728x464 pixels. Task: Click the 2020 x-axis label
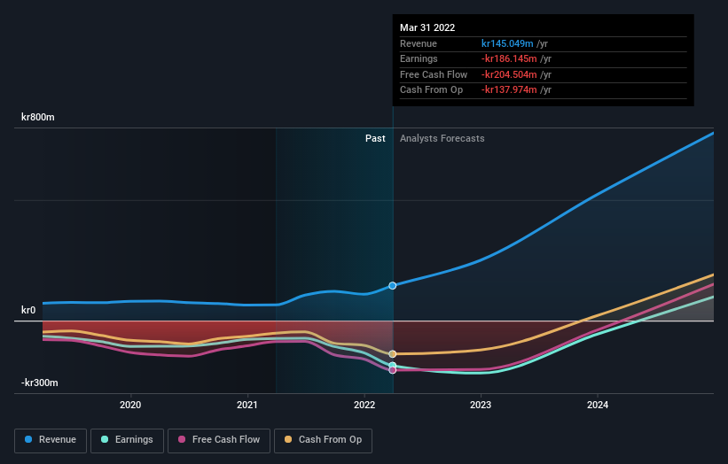tap(130, 406)
